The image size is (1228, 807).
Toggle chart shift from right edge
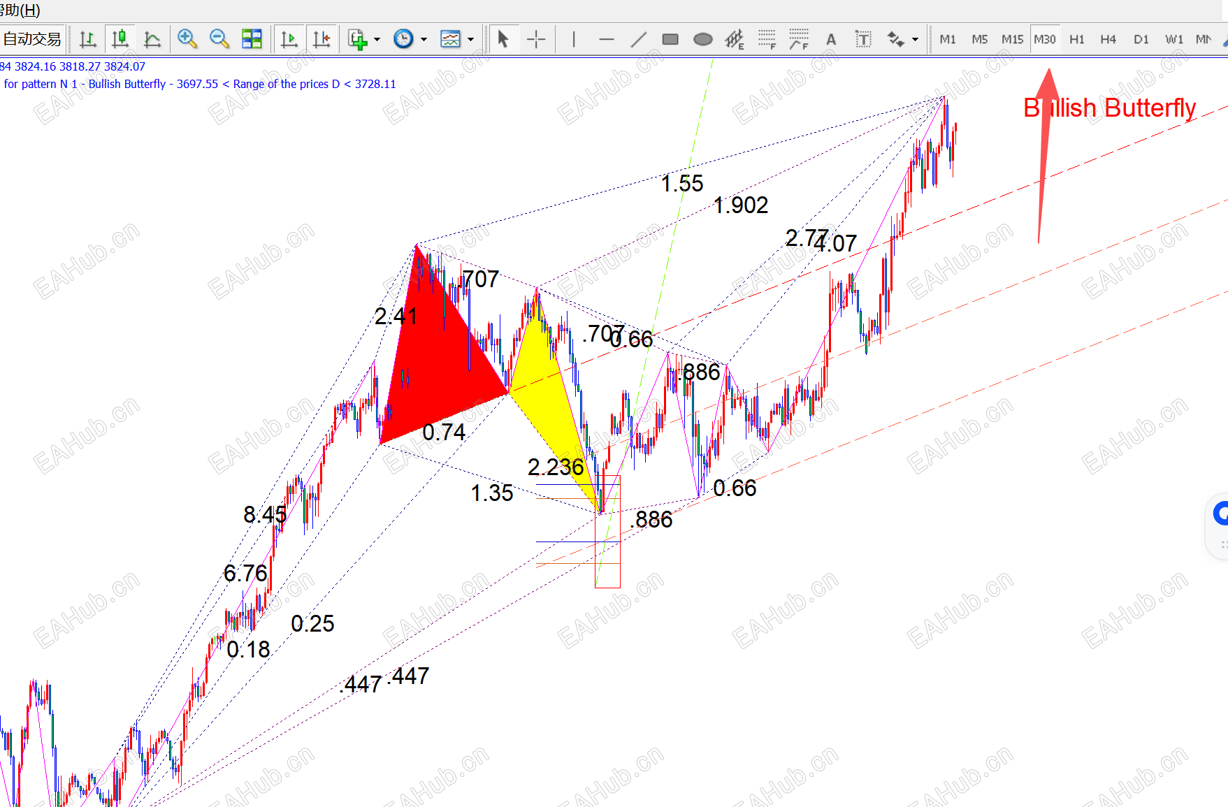tap(322, 39)
